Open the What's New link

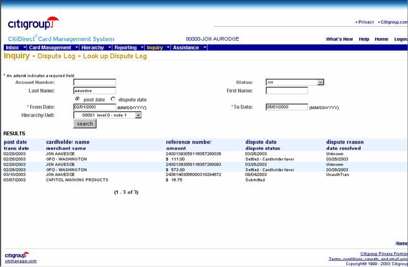point(339,39)
